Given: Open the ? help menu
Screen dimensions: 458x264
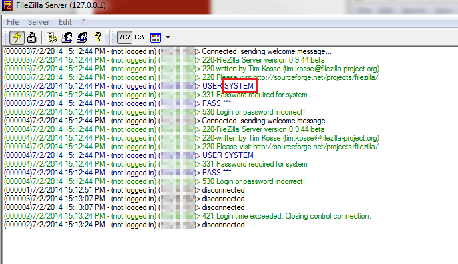Looking at the screenshot, I should click(83, 22).
